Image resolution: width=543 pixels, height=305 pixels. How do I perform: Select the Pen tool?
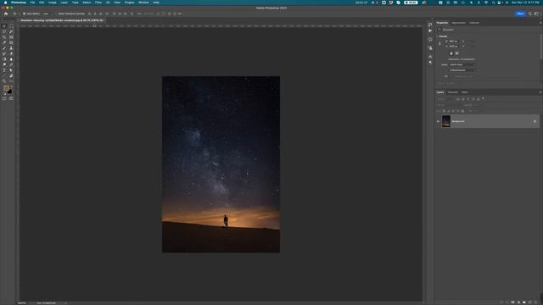click(11, 64)
